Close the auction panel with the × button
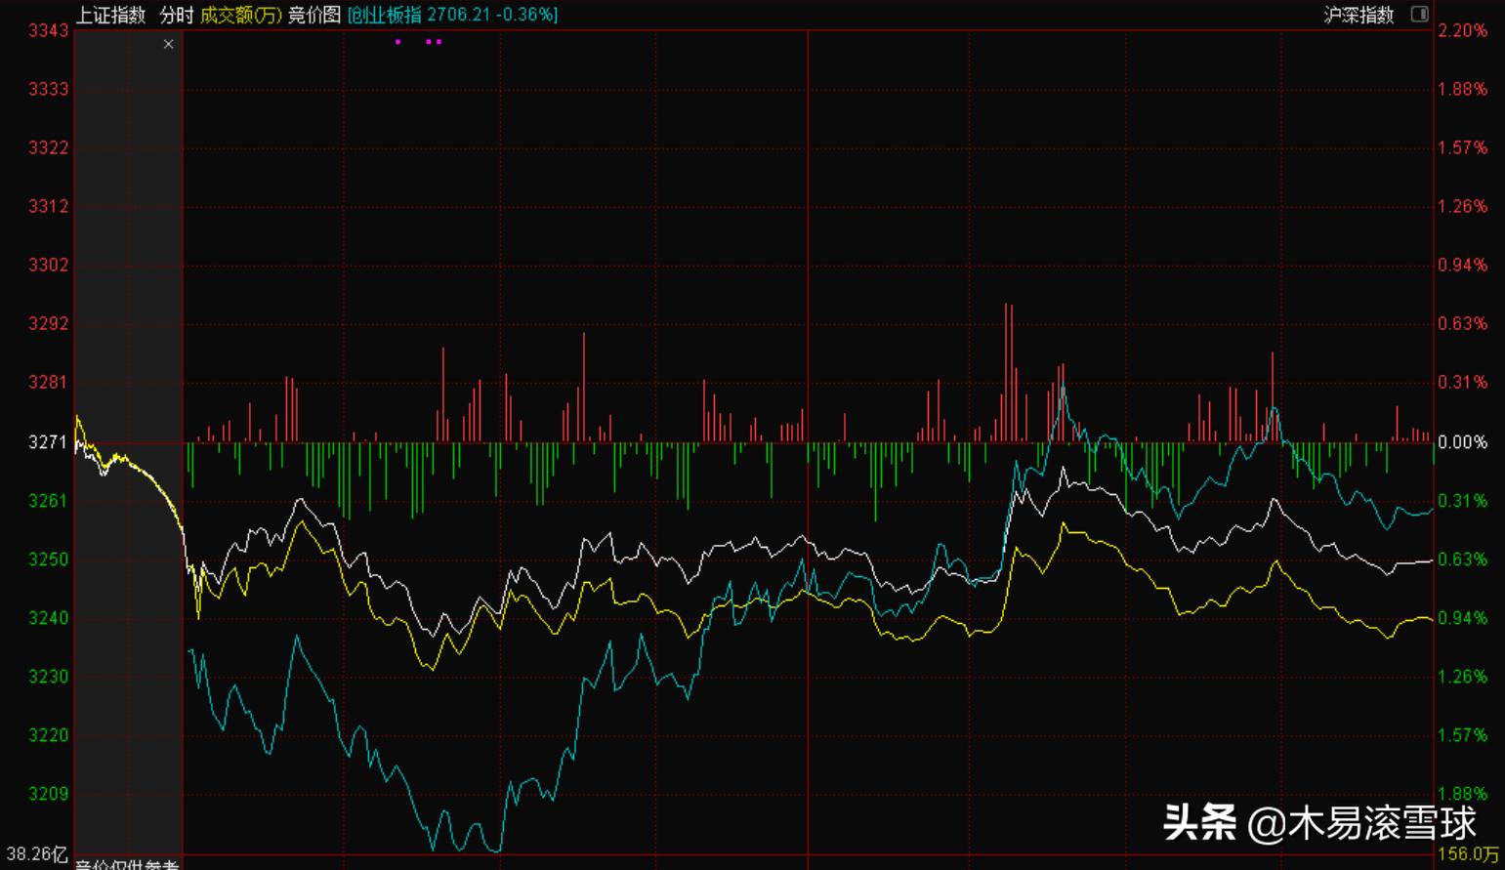The image size is (1505, 870). [x=169, y=44]
